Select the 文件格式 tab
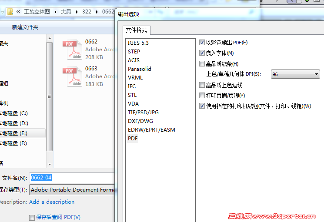The width and height of the screenshot is (324, 222). [137, 30]
